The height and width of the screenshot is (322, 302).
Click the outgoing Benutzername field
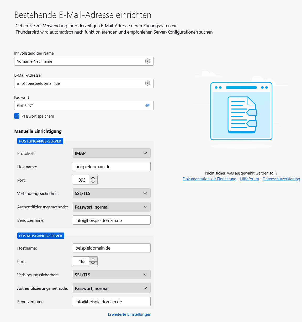(x=111, y=301)
